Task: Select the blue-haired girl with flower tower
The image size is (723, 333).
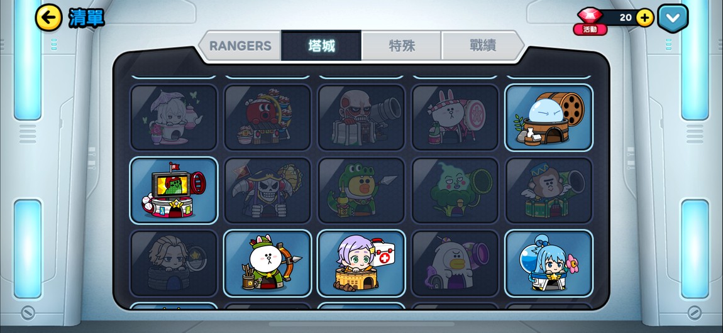Action: 548,263
